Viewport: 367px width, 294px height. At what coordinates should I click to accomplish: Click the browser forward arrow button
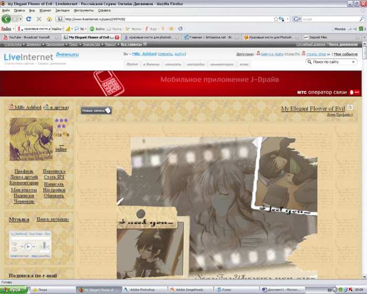15,19
